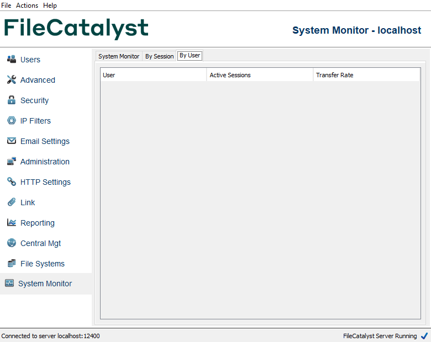Go to Advanced settings

[x=38, y=80]
